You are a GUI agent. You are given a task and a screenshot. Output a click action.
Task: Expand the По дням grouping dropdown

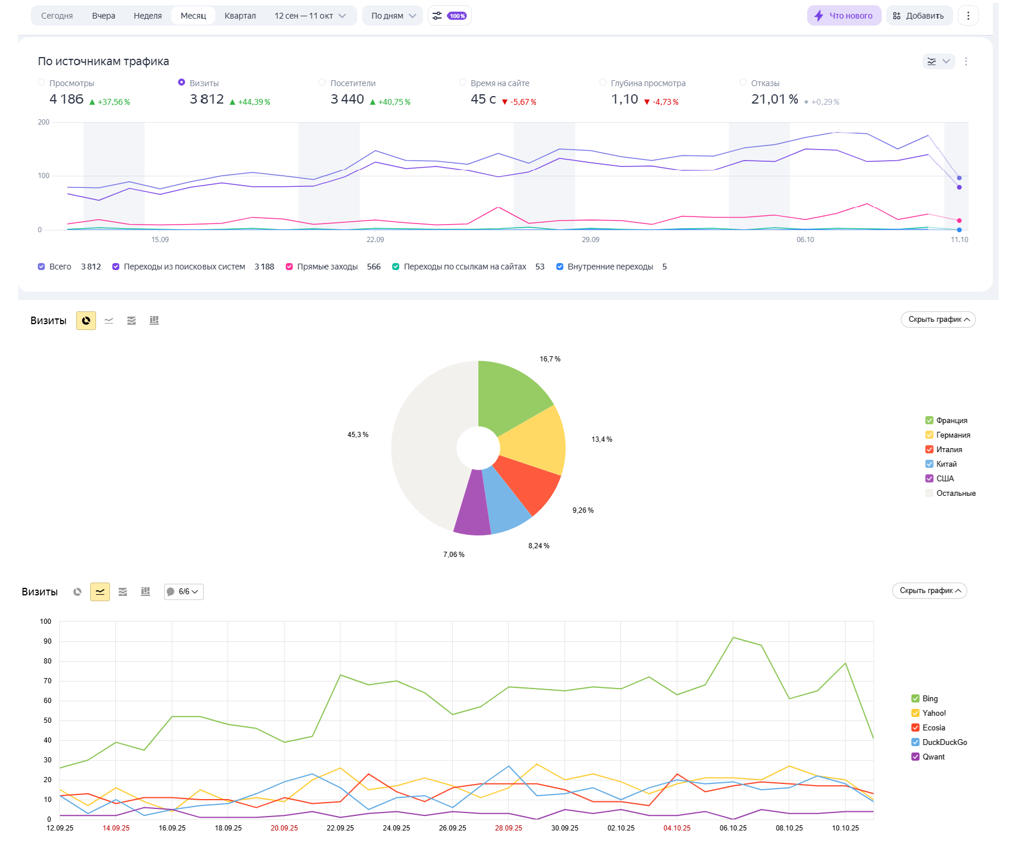coord(393,16)
